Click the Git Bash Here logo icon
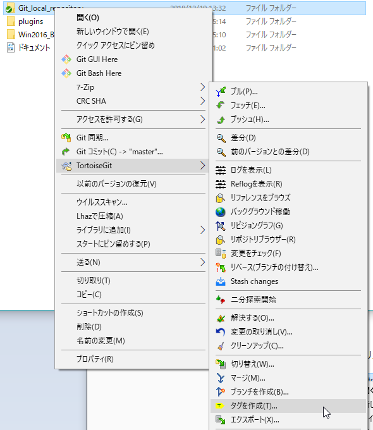The height and width of the screenshot is (430, 373). 66,73
